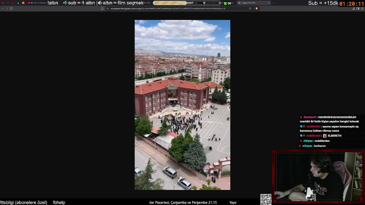This screenshot has width=365, height=205.
Task: Click the 01:20:11 stream timer
Action: tap(352, 4)
